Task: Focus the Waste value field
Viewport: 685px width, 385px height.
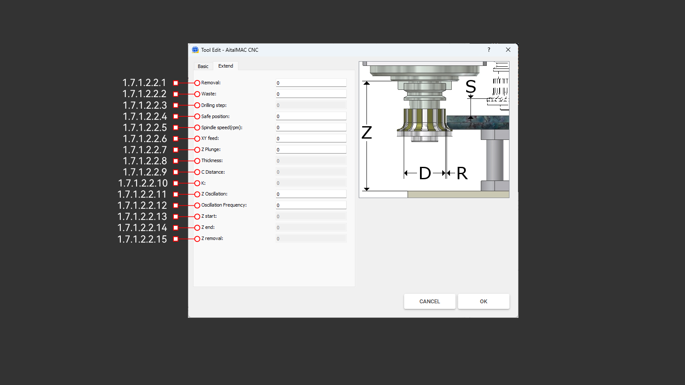Action: [x=311, y=94]
